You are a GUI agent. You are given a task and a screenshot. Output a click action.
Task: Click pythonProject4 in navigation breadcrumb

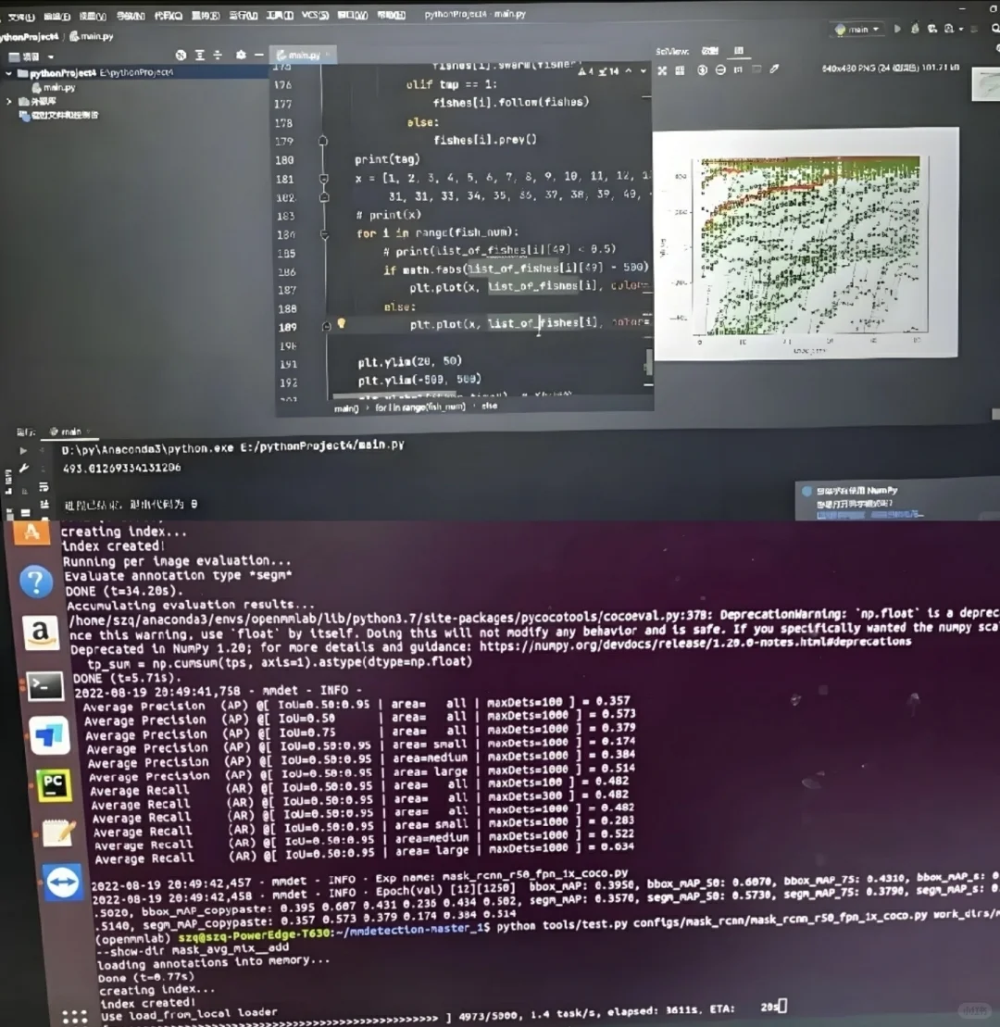(29, 37)
